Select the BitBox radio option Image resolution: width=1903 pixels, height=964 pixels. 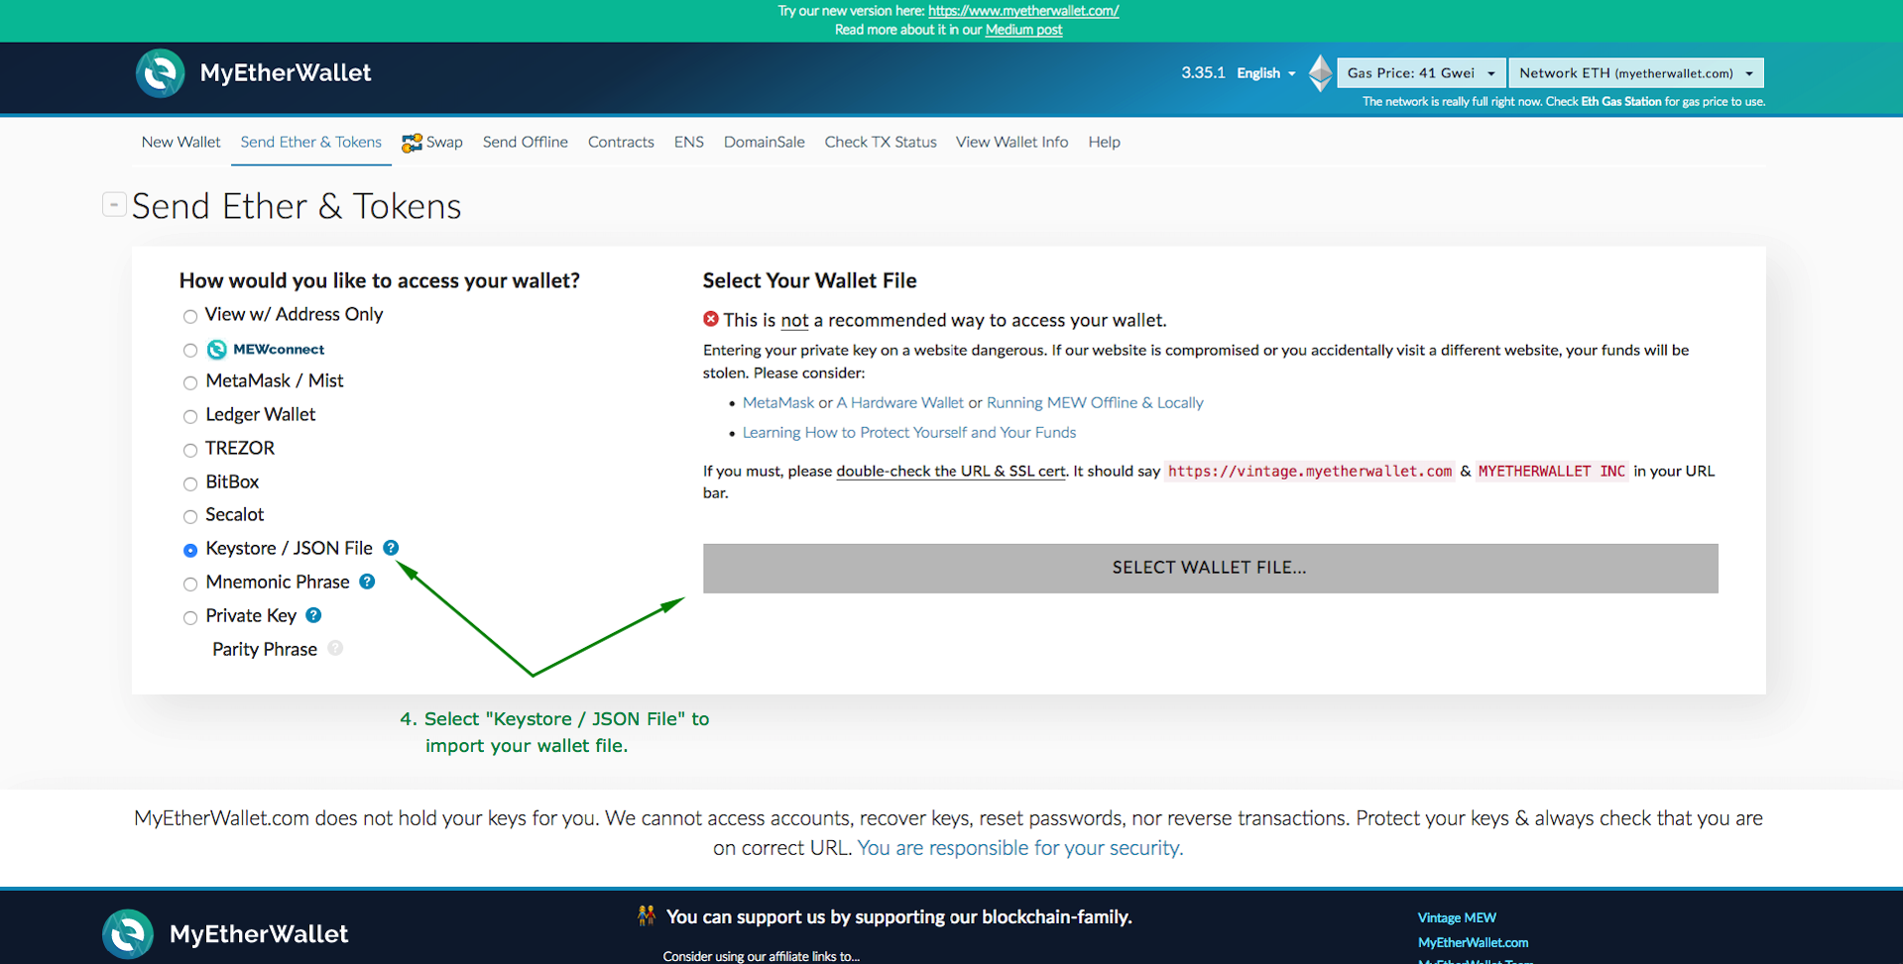(190, 484)
